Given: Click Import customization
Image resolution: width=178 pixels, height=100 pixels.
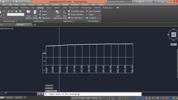Looking at the screenshot, I should click(43, 11).
